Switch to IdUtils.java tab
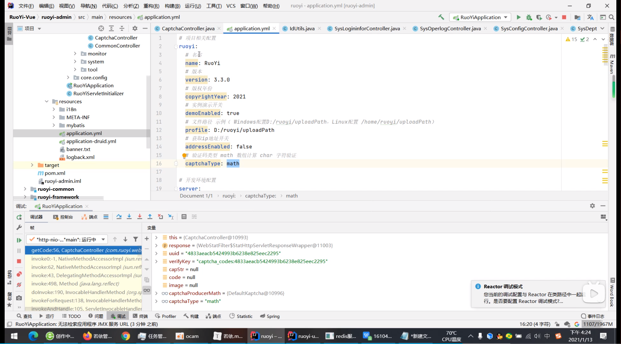Screen dimensions: 621x344 coord(302,28)
